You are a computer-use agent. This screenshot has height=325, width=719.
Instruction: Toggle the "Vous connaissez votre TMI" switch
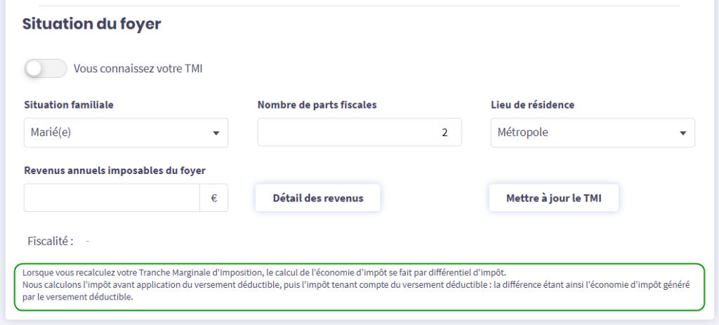pyautogui.click(x=45, y=68)
